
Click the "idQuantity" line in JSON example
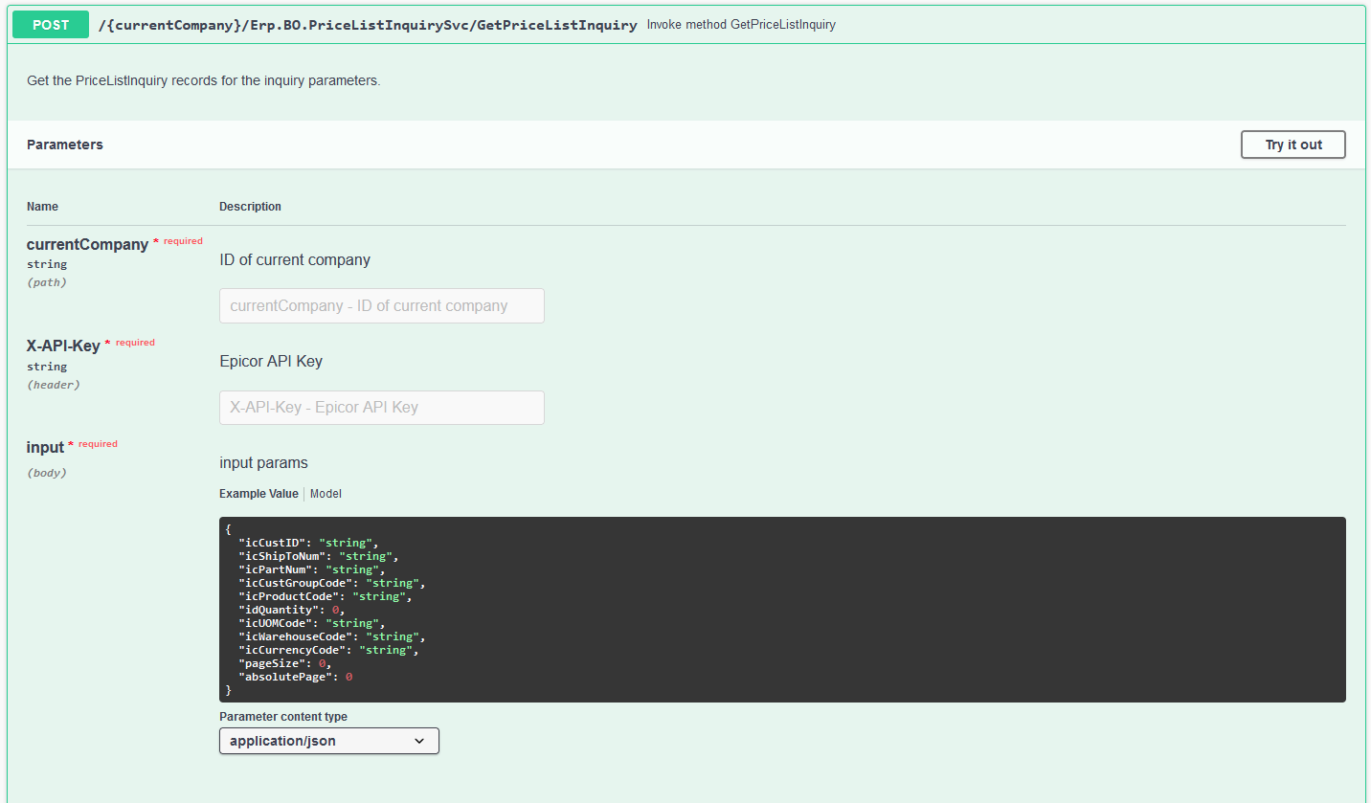click(x=292, y=610)
